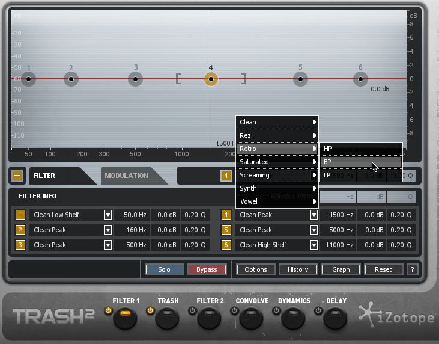Click band 2 frequency field 160 Hz

coord(133,230)
